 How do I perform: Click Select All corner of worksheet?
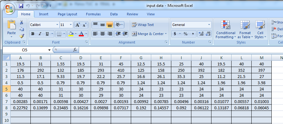7,58
